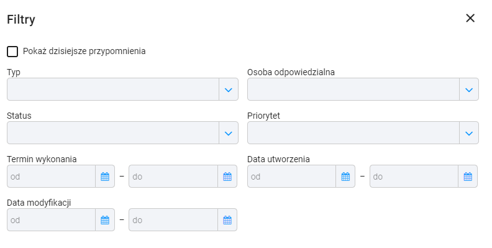Focus the Data utworzenia 'od' date field

(x=291, y=177)
